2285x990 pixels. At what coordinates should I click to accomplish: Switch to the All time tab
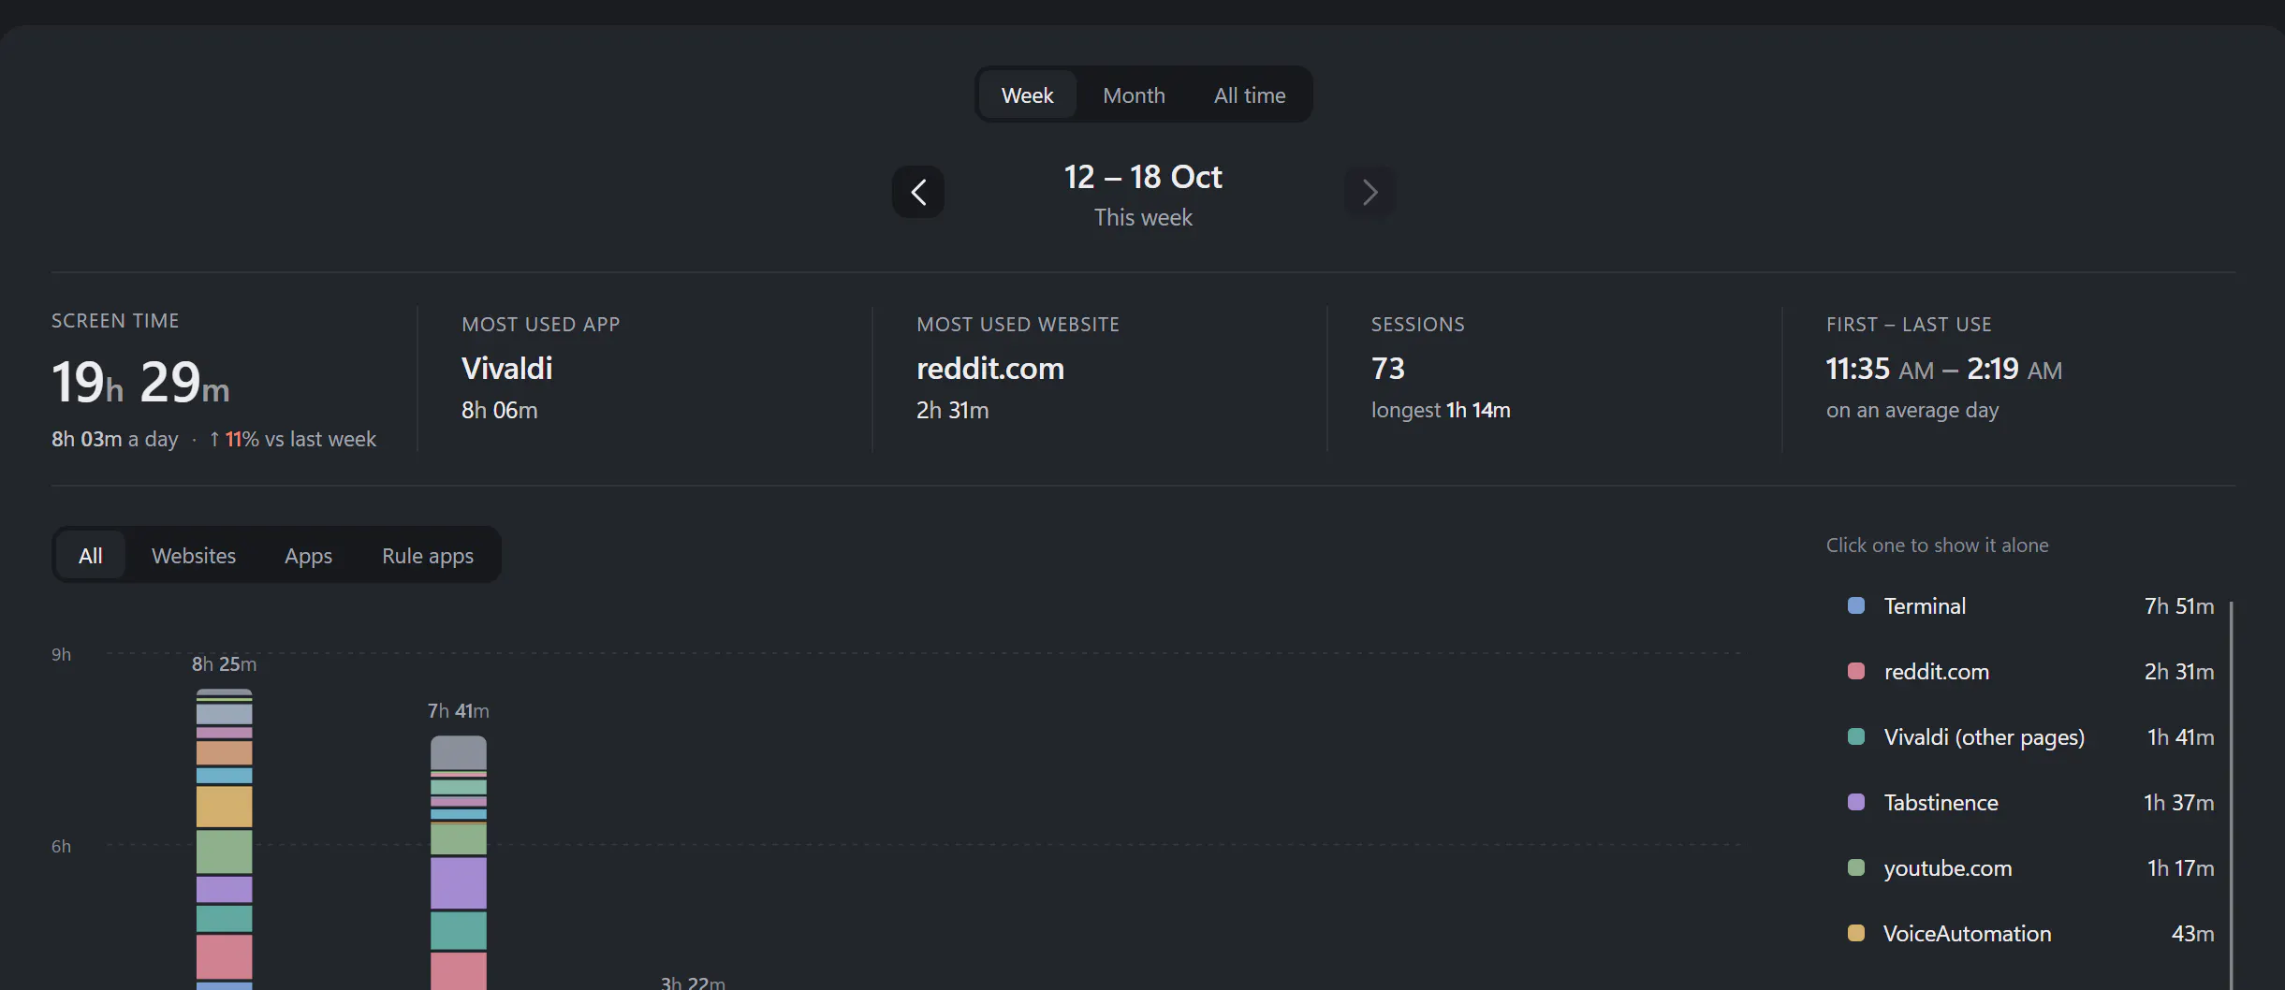[x=1250, y=95]
